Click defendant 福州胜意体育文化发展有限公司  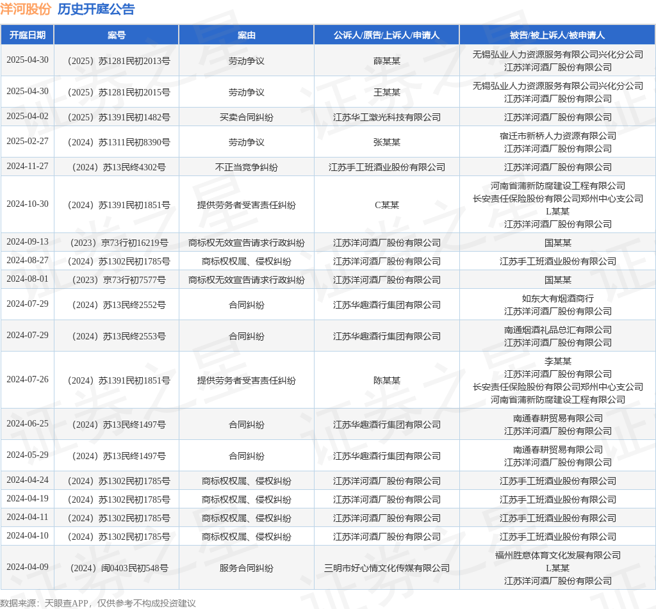[x=558, y=555]
